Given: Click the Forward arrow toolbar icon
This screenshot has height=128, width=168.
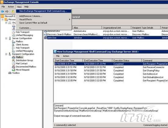Looking at the screenshot, I should point(7,11).
